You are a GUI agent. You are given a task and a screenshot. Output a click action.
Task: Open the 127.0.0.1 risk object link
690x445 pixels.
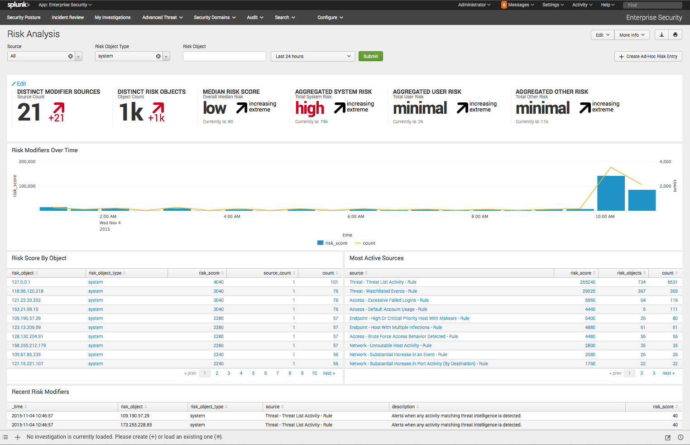tap(21, 282)
